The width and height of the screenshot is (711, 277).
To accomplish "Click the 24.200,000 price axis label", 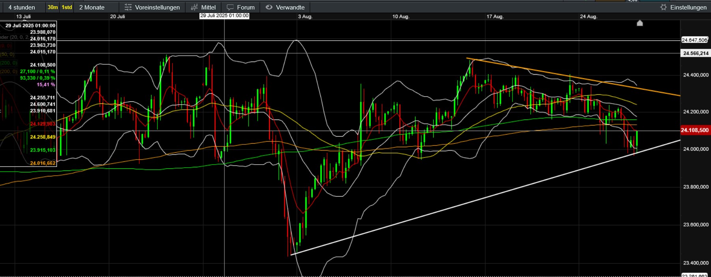I will (x=696, y=112).
